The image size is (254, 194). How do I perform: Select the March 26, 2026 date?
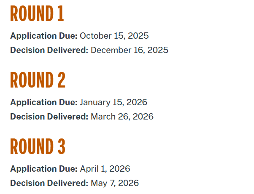tap(122, 117)
